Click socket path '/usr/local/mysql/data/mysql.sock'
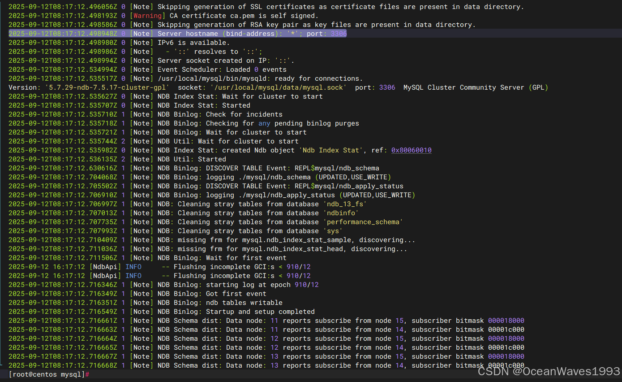 coord(278,87)
